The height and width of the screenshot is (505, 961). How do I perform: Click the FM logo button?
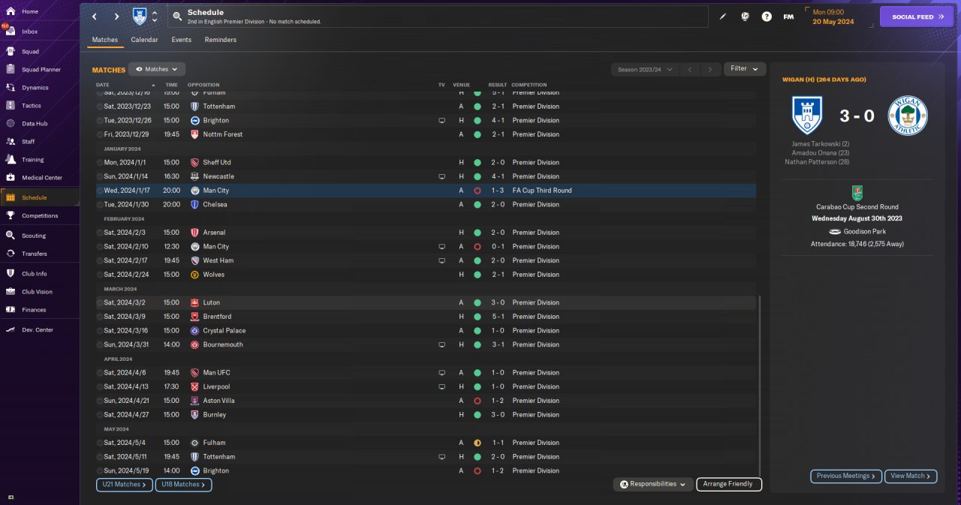pos(788,17)
